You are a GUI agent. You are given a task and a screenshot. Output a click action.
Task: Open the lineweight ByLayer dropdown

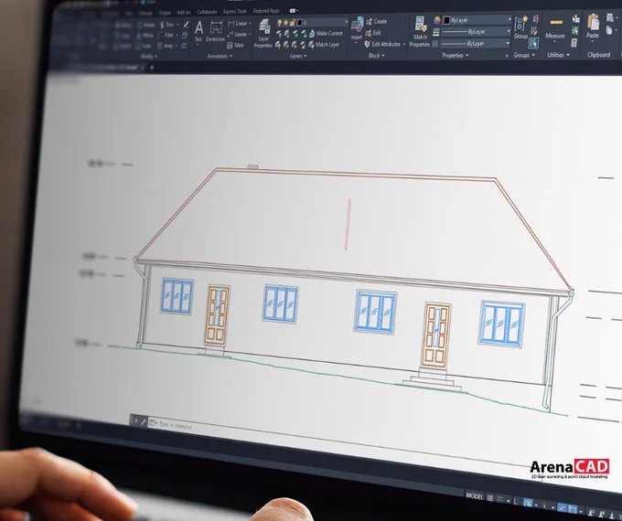[x=509, y=31]
